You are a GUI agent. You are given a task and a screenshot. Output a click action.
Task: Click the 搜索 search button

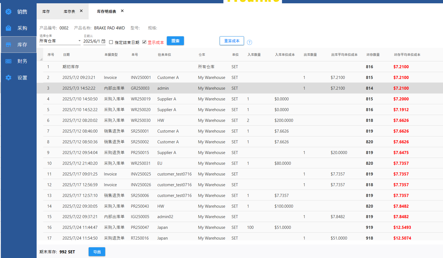click(175, 41)
